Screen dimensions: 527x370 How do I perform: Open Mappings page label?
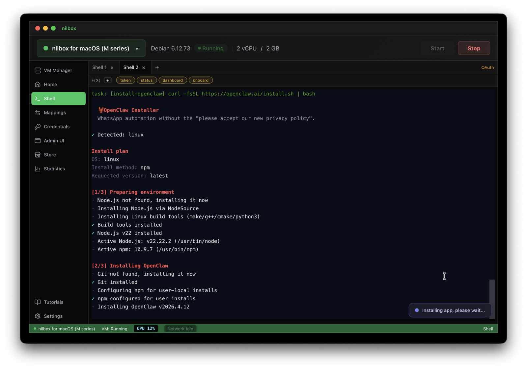pyautogui.click(x=55, y=112)
